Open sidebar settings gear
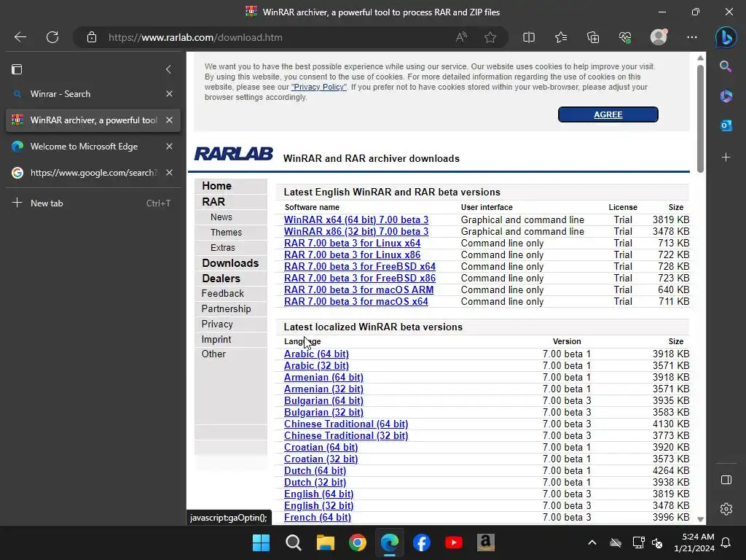Image resolution: width=746 pixels, height=560 pixels. click(726, 509)
